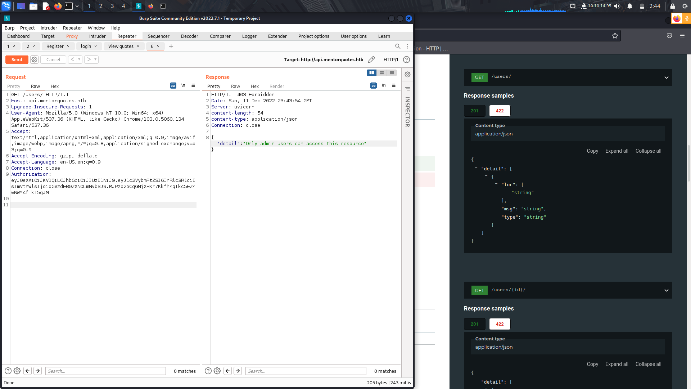Toggle \n non-printable characters in the Request panel

tap(184, 85)
